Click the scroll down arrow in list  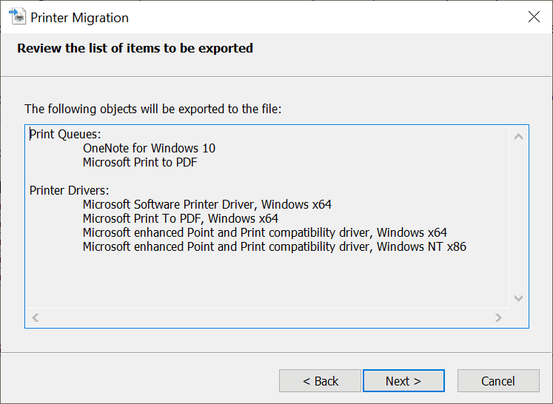click(518, 298)
